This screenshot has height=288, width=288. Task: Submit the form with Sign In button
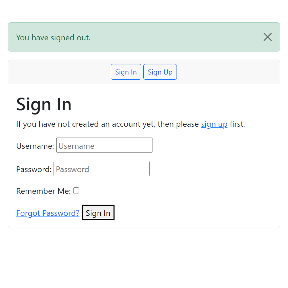[x=98, y=213]
